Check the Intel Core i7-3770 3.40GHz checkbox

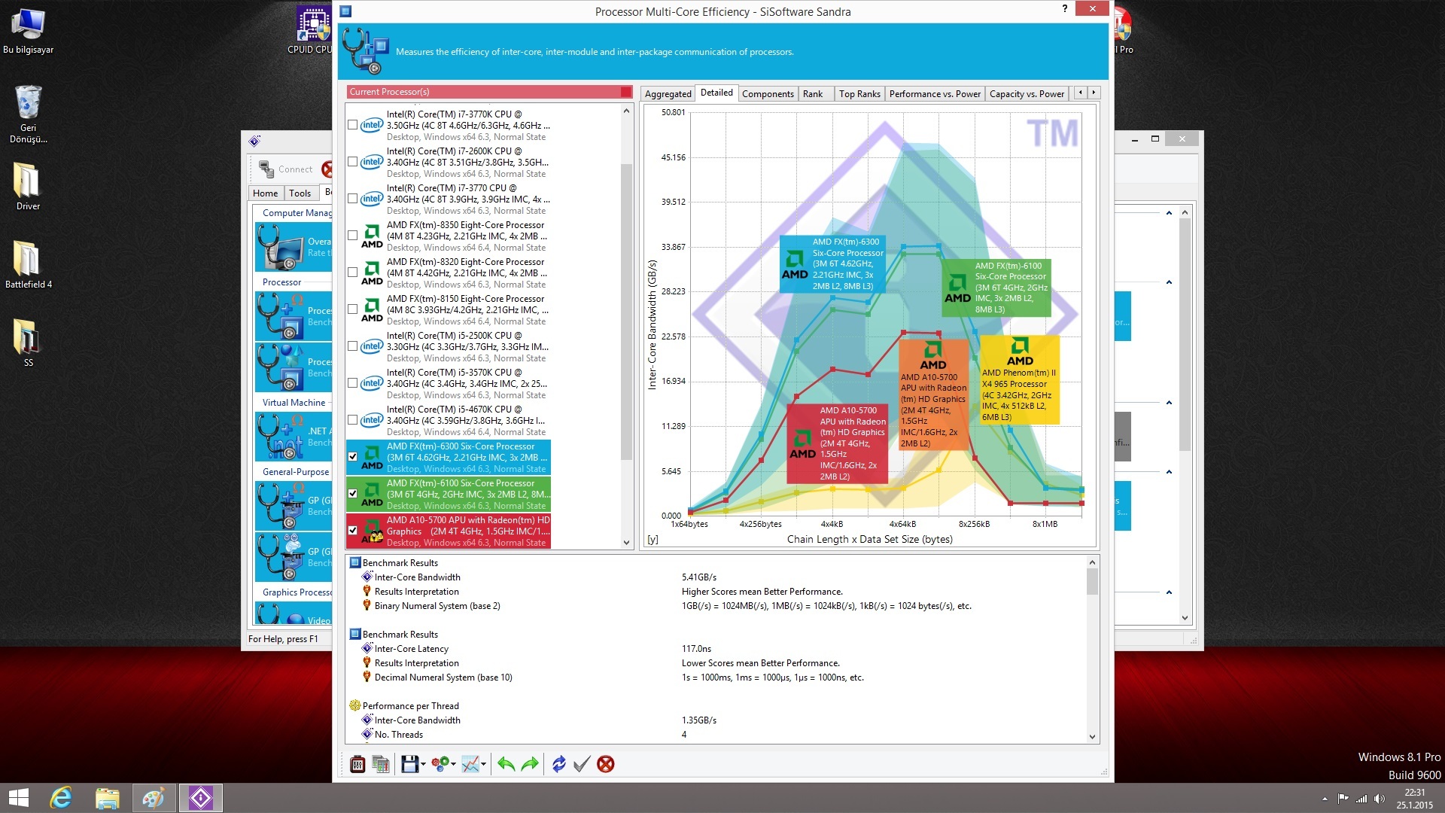click(352, 199)
